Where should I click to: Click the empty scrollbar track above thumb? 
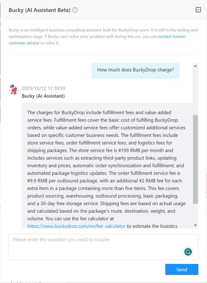coord(195,92)
